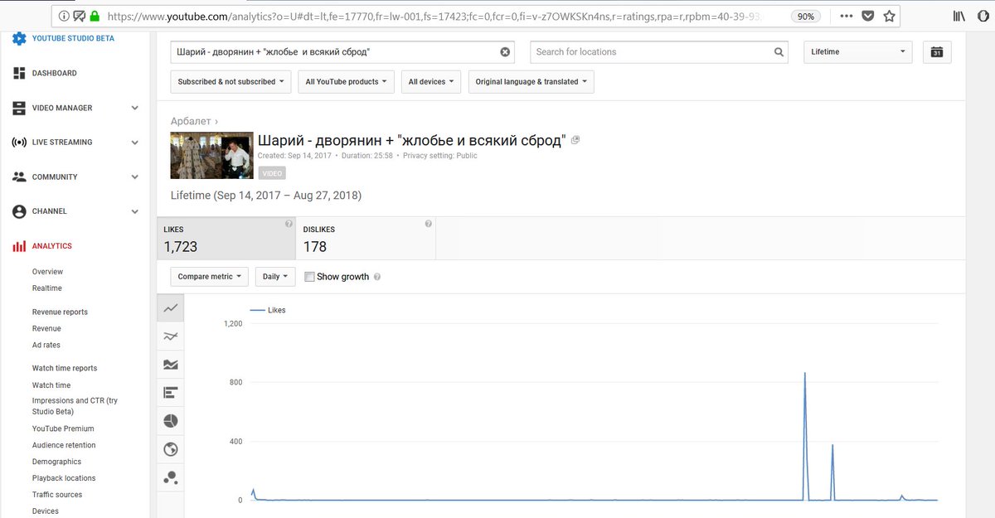The image size is (995, 518).
Task: Open the Lifetime date range dropdown
Action: click(x=857, y=51)
